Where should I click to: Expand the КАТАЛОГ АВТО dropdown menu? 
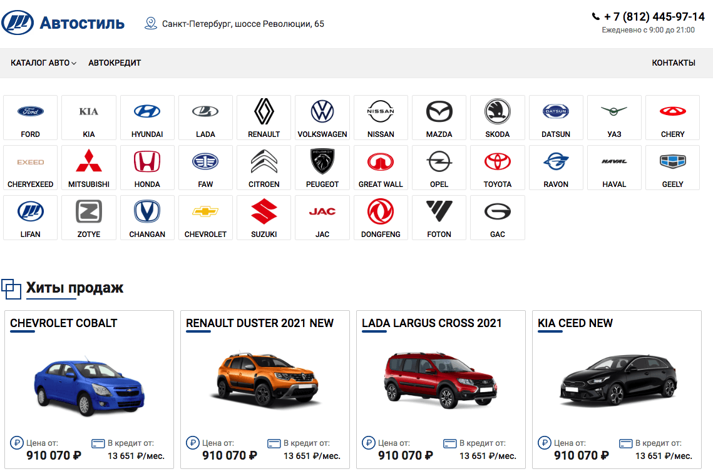(x=44, y=63)
